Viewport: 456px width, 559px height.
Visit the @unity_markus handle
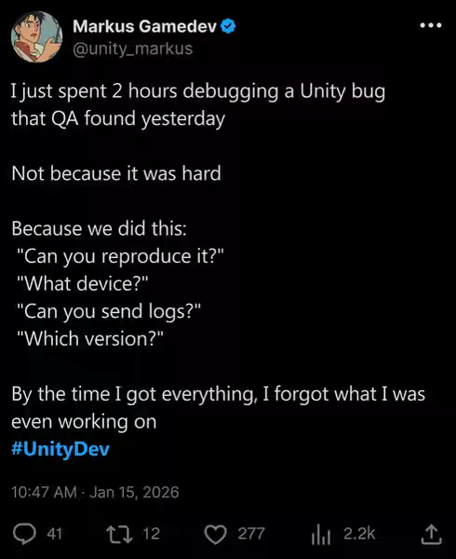[133, 48]
